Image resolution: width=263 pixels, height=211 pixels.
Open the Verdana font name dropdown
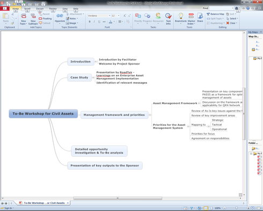[109, 16]
